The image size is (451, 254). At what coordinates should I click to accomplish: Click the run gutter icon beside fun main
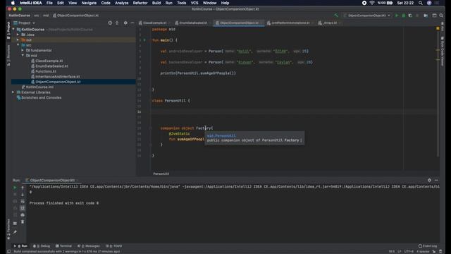(144, 40)
